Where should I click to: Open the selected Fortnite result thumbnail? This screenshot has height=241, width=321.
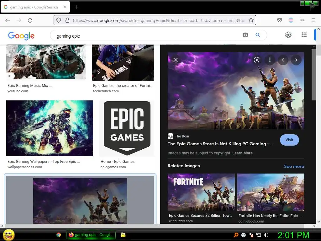coord(80,201)
